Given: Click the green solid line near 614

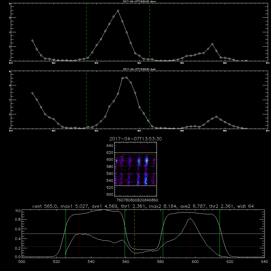Looking at the screenshot, I should pos(220,234).
